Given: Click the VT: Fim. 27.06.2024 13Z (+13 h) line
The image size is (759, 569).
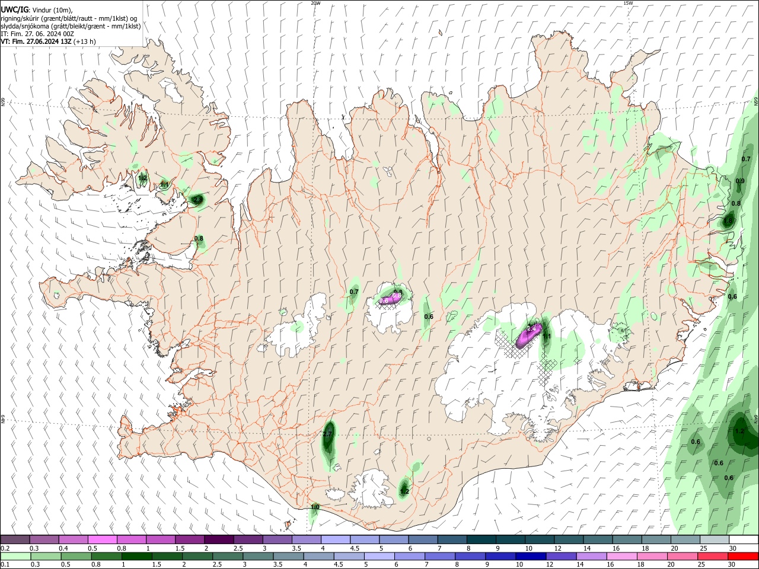Looking at the screenshot, I should [48, 41].
